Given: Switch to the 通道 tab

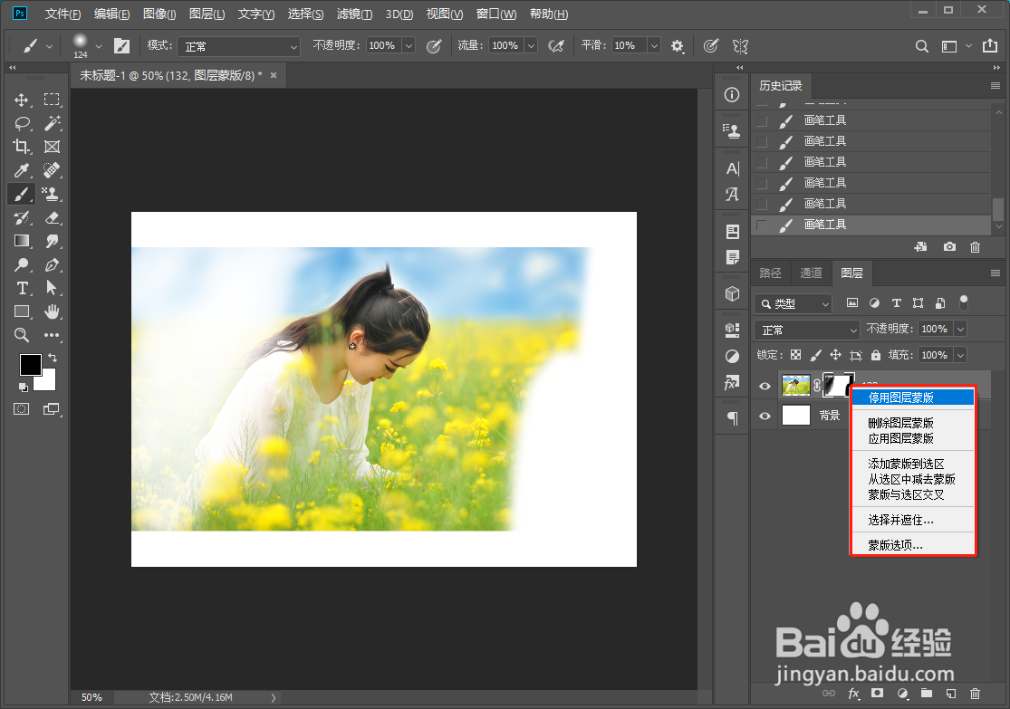Looking at the screenshot, I should click(x=811, y=273).
